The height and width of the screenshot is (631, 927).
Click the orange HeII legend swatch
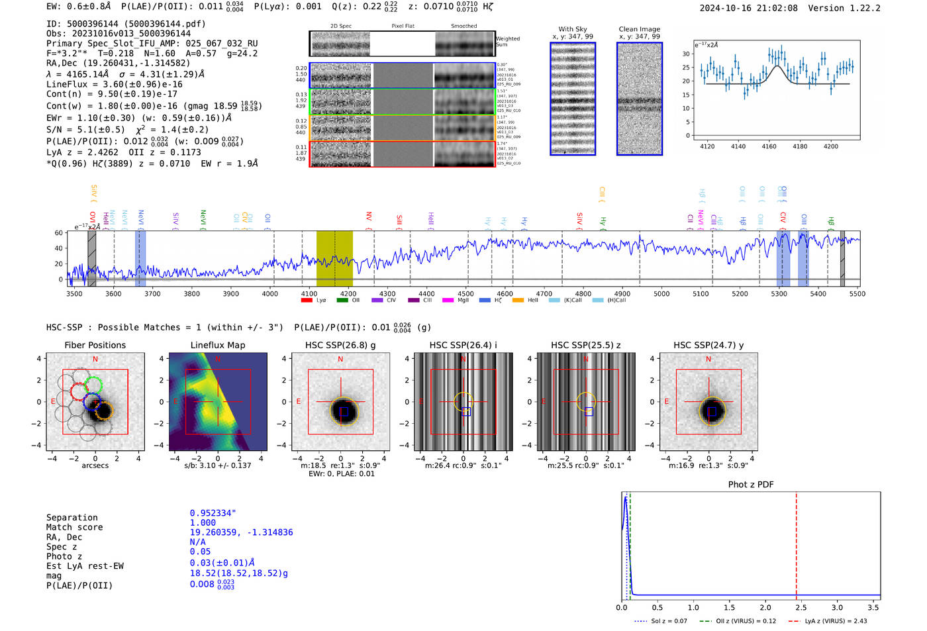point(518,301)
